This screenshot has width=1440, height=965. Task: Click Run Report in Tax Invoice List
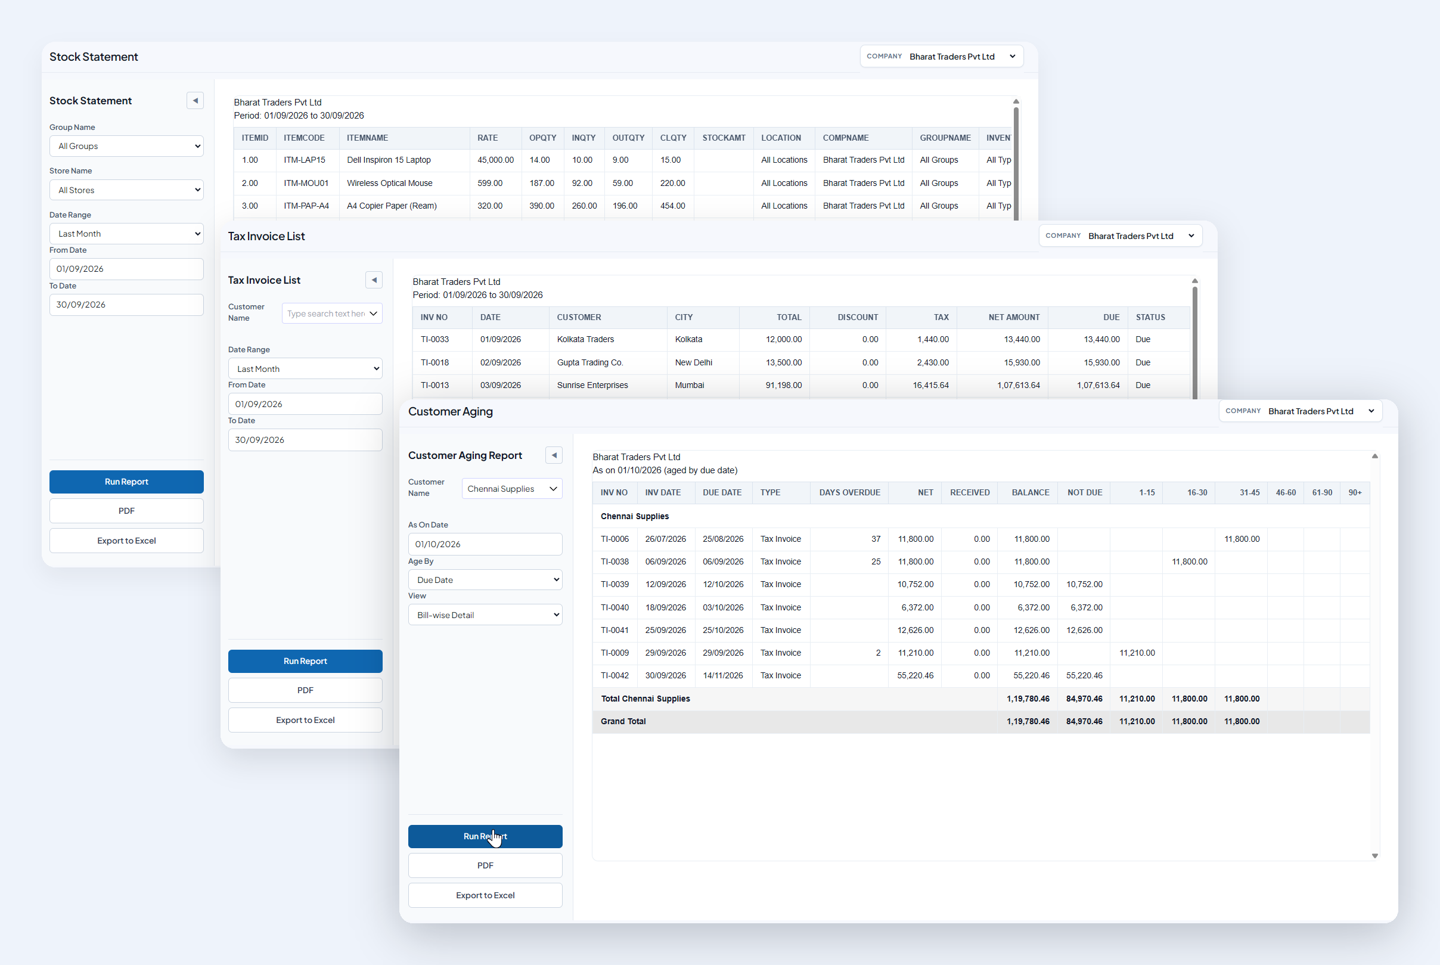(305, 661)
